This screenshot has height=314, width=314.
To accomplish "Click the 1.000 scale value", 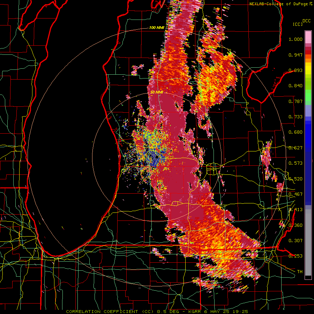I will 296,39.
